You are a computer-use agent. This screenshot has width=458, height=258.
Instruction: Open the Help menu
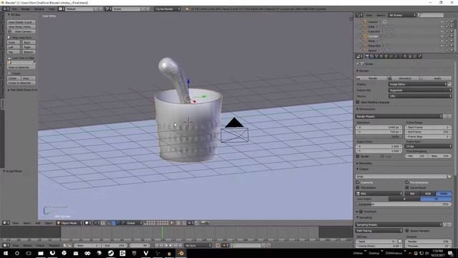tap(52, 9)
